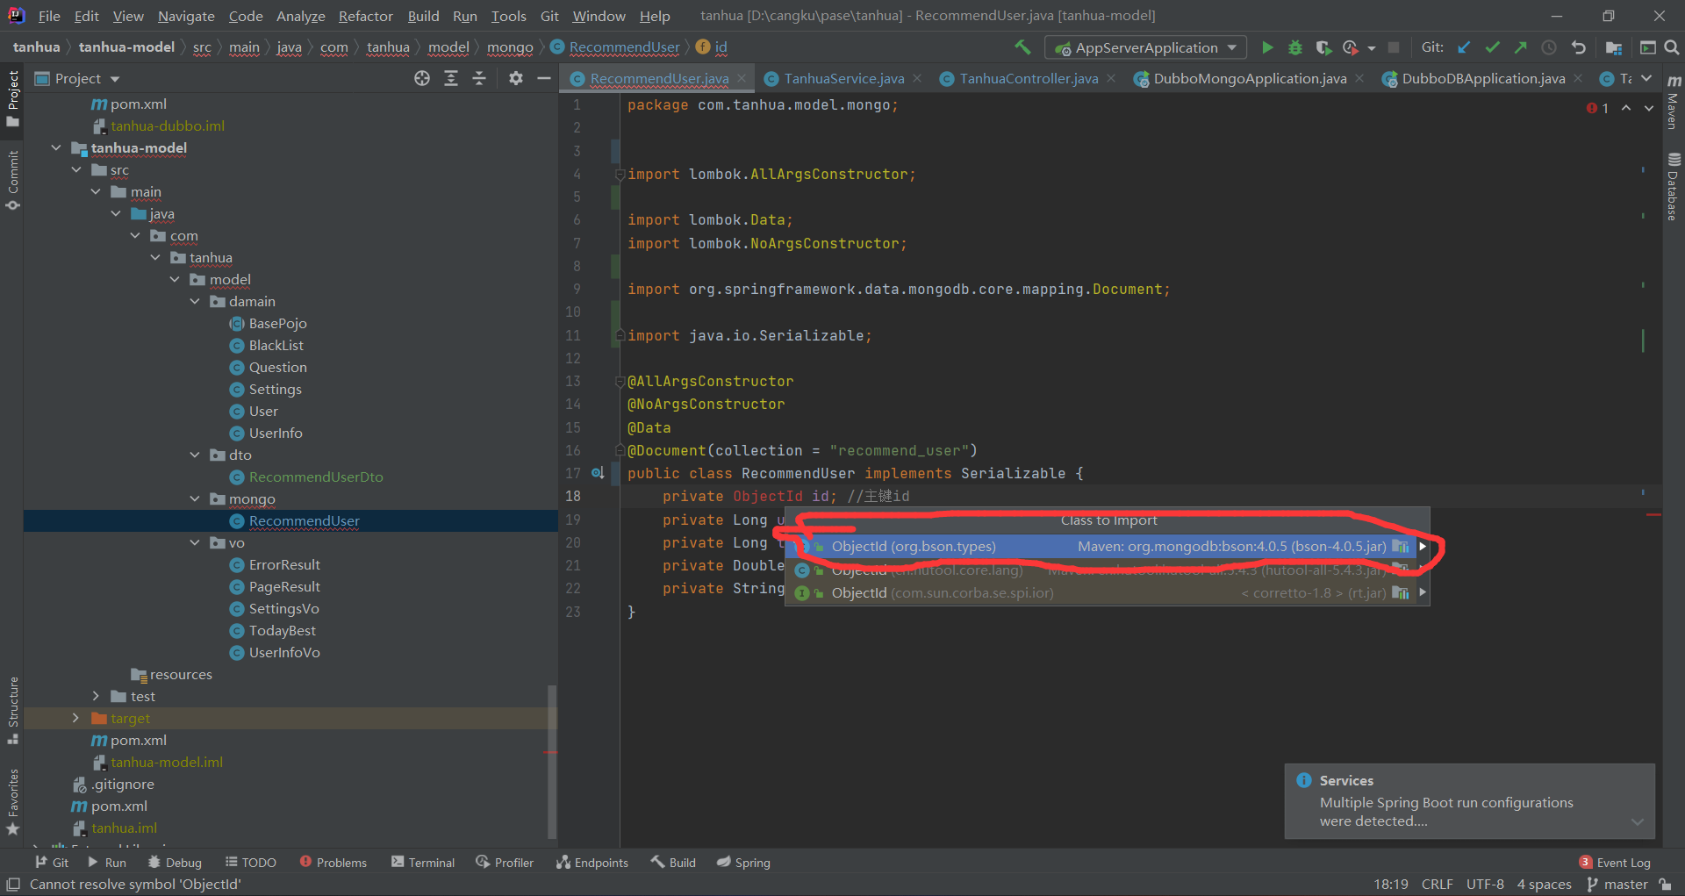Update project via the Git download arrow

click(x=1463, y=47)
